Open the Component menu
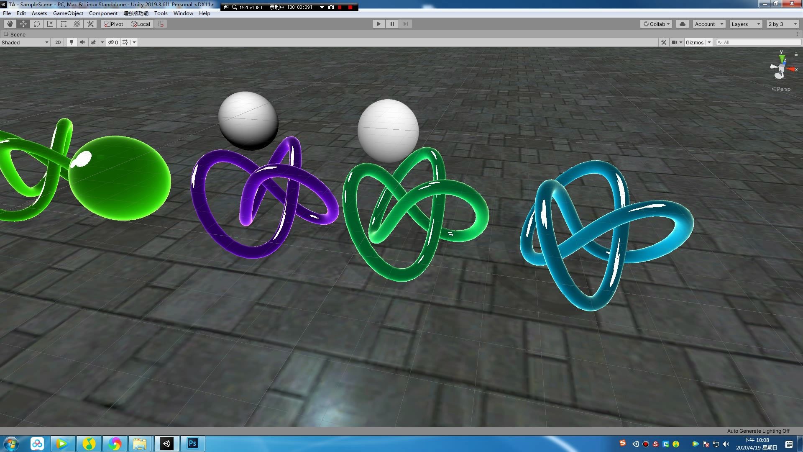Image resolution: width=803 pixels, height=452 pixels. (x=103, y=13)
